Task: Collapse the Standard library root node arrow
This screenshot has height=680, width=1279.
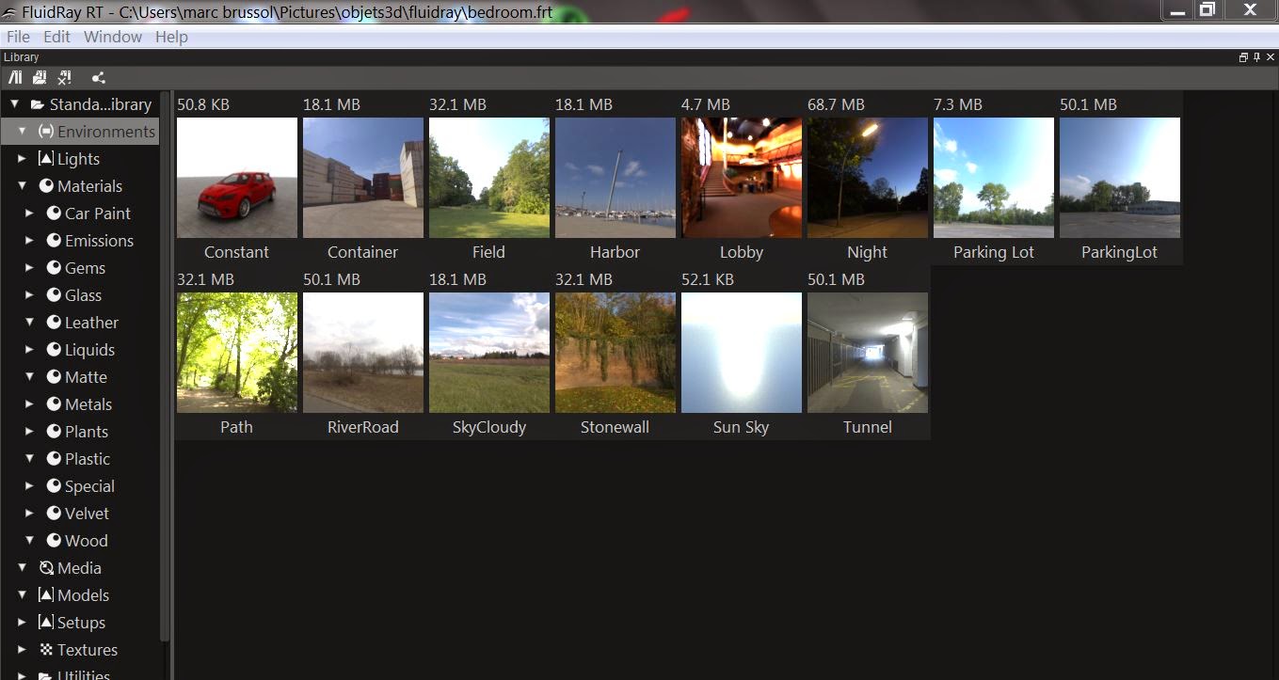Action: click(x=14, y=104)
